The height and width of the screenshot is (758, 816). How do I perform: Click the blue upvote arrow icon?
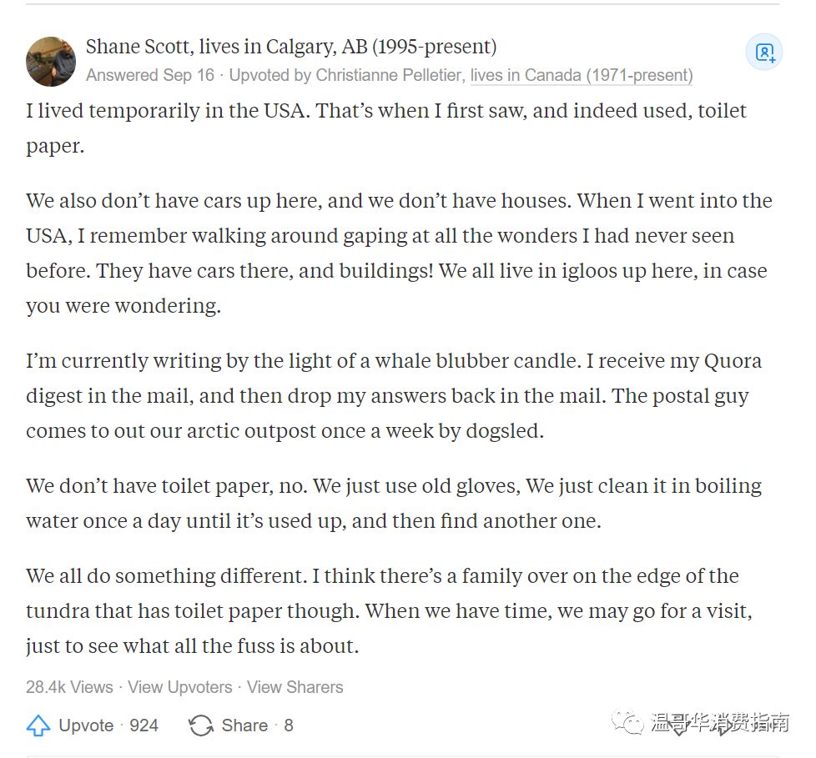coord(38,725)
